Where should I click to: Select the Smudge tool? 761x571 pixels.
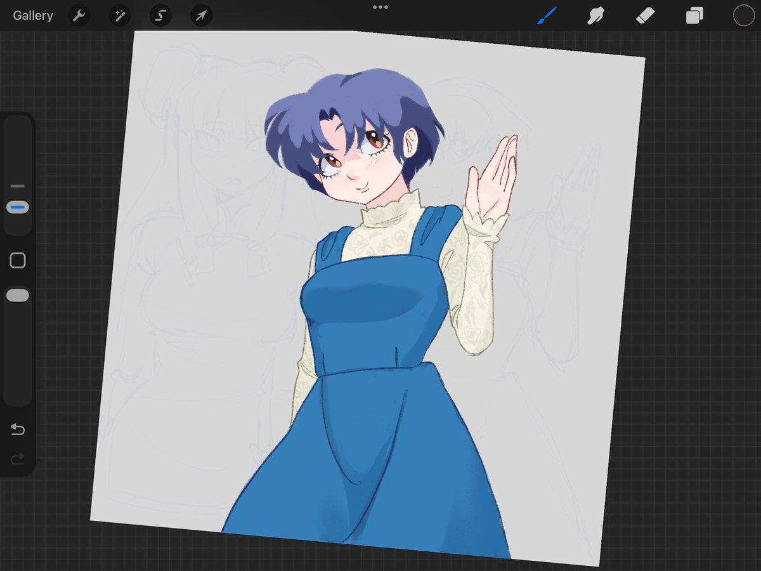click(595, 16)
